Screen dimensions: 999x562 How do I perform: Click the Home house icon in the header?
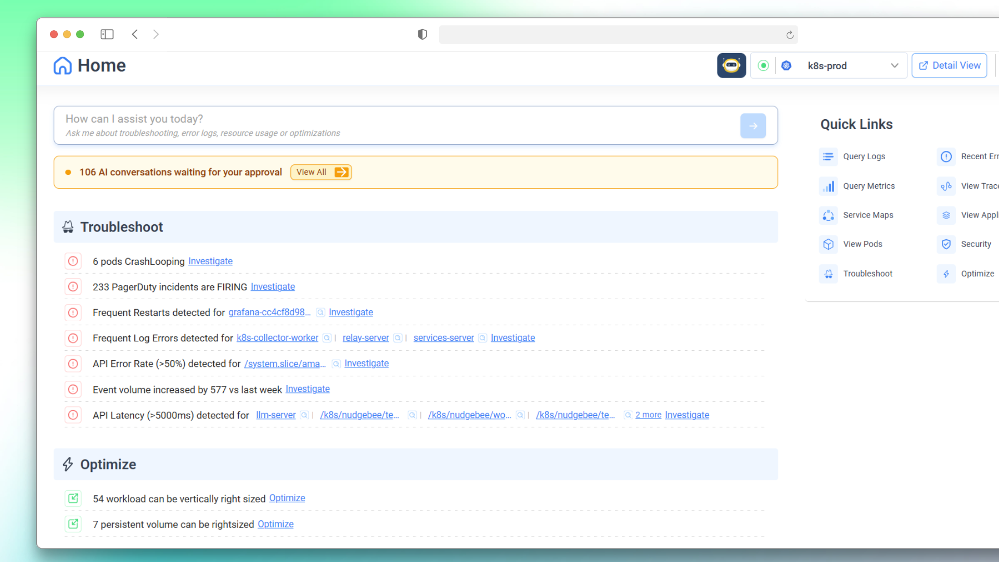pos(62,66)
